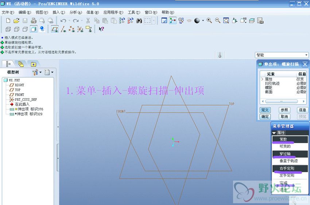The height and width of the screenshot is (205, 310).
Task: Open Find tool with binoculars icon
Action: [139, 20]
